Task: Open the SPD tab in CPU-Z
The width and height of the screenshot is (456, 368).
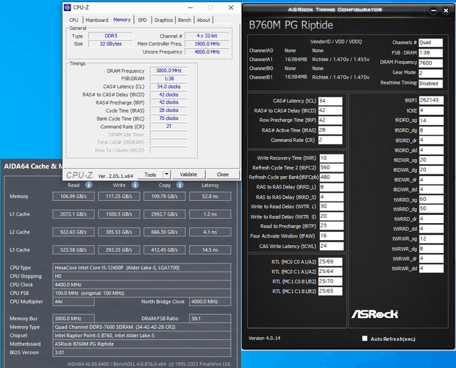Action: point(142,20)
